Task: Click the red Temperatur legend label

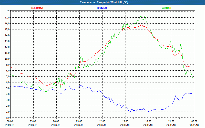Action: 37,8
